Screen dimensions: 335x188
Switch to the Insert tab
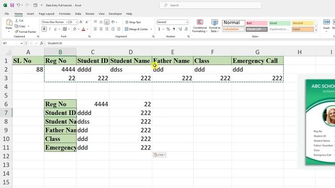point(30,14)
